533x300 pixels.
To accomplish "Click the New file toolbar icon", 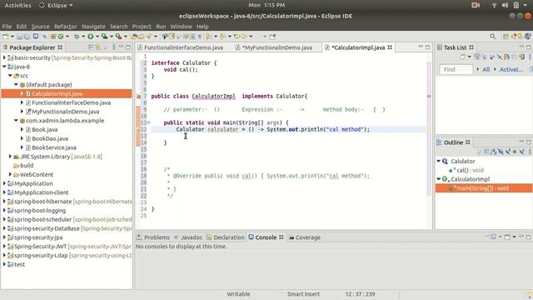I will coord(6,37).
